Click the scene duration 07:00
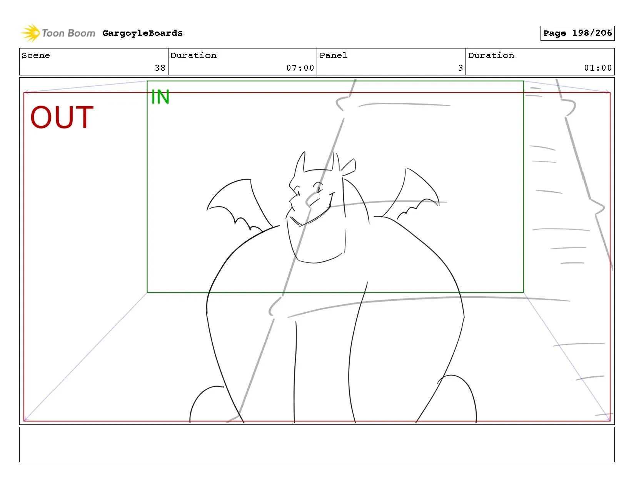634x491 pixels. point(300,68)
